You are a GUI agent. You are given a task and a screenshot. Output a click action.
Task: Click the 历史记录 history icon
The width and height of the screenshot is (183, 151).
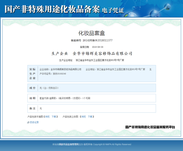28,123
